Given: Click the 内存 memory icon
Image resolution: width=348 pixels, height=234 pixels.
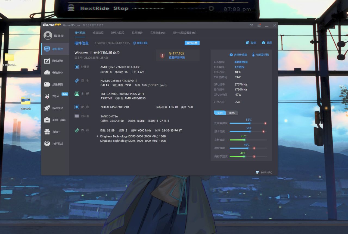Looking at the screenshot, I should click(x=77, y=130).
